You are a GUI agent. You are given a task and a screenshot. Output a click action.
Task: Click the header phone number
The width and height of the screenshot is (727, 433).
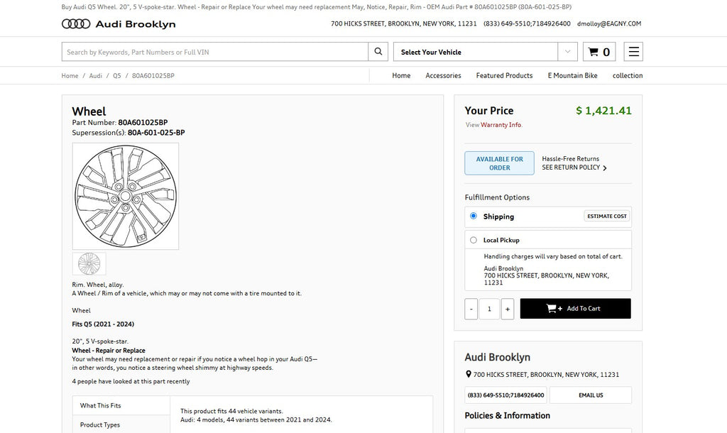tap(527, 23)
